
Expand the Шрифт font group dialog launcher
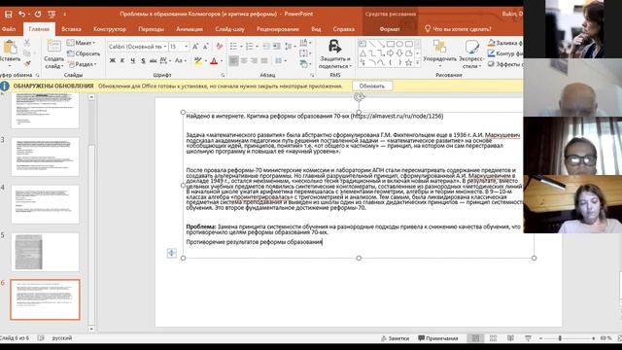coord(223,75)
